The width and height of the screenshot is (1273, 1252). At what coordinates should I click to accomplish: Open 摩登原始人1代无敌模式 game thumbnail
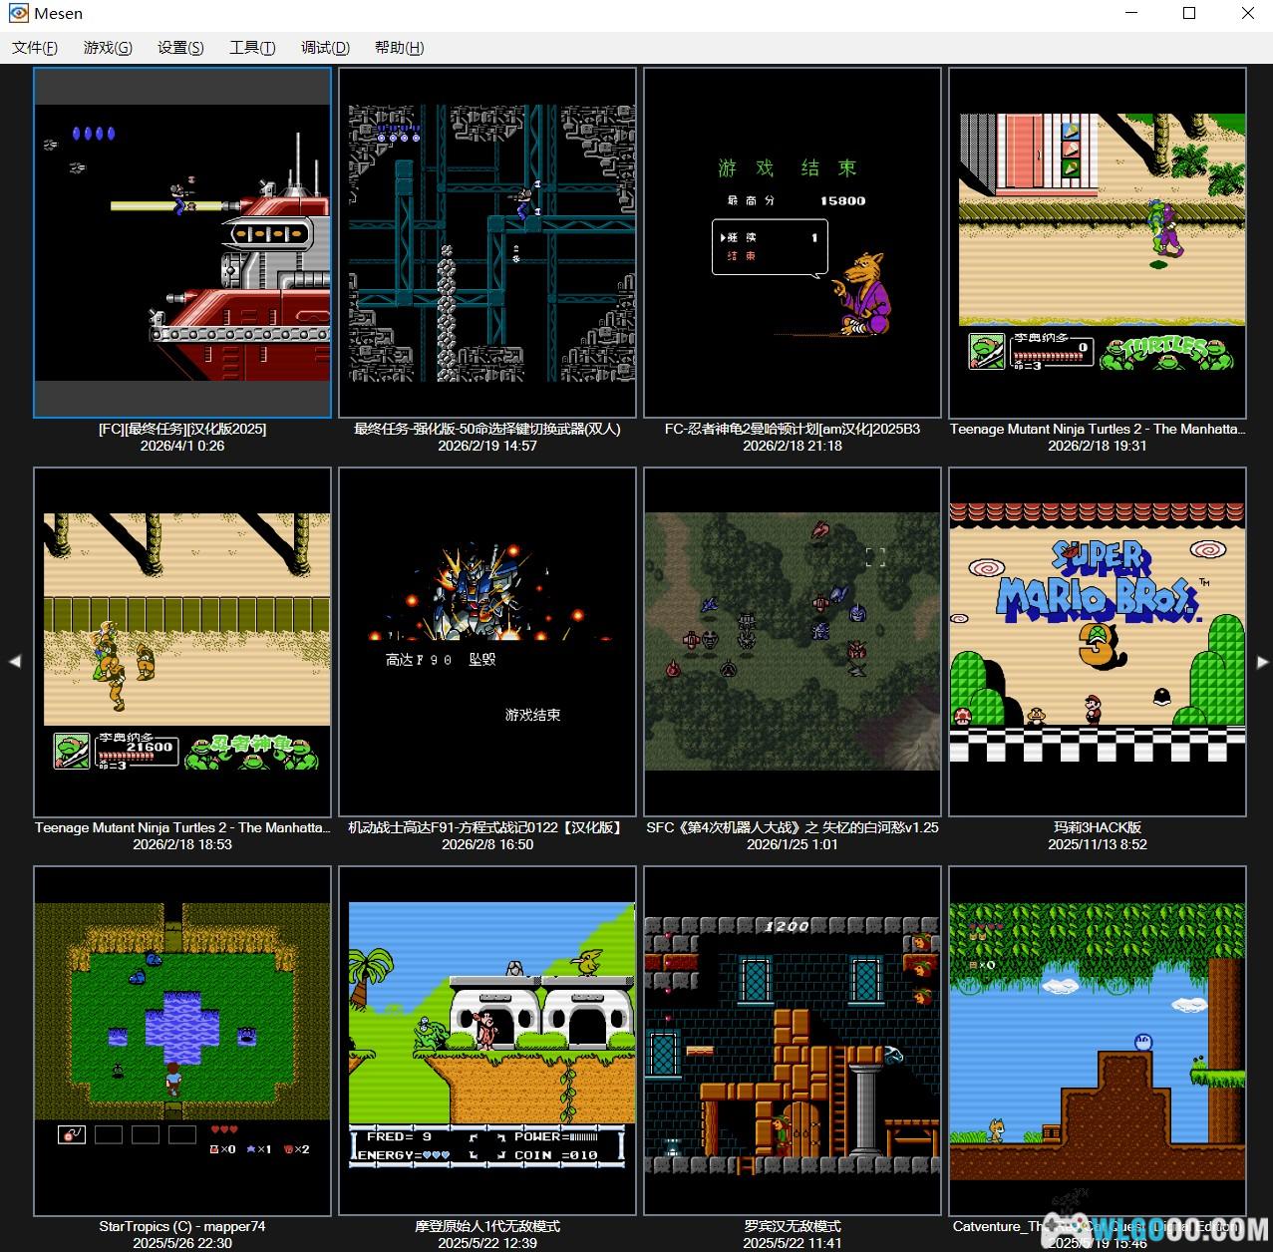pos(487,1041)
